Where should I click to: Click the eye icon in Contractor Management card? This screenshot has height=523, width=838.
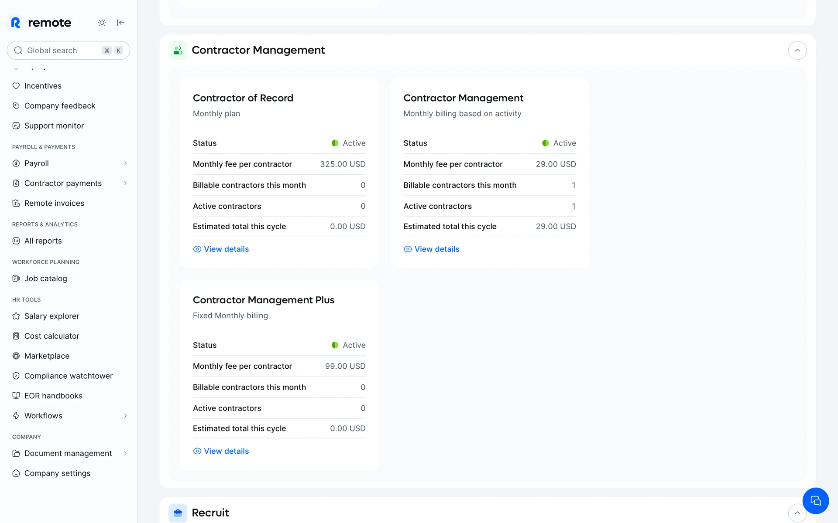tap(408, 249)
